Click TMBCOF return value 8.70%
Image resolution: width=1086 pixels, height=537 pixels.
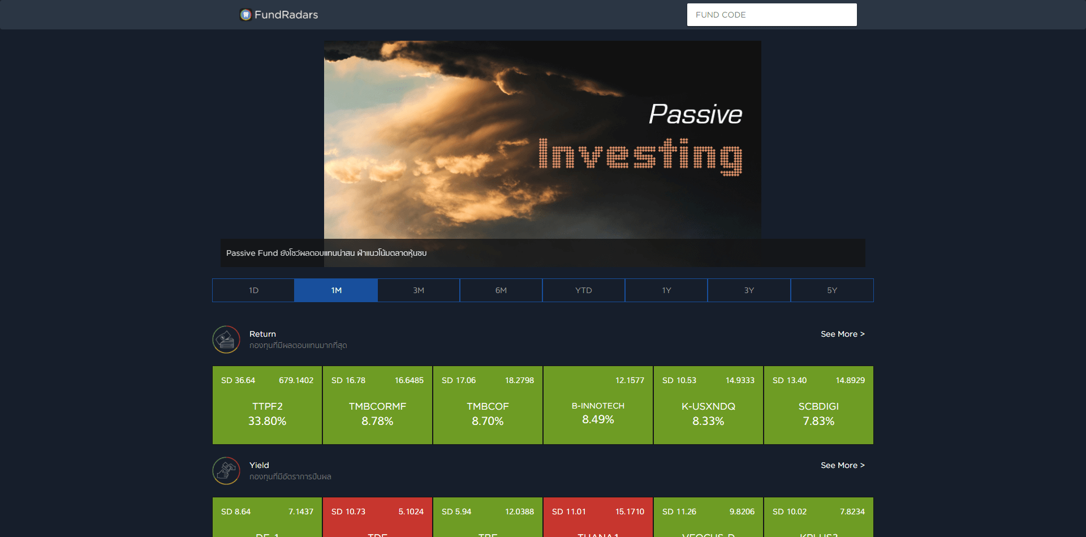click(488, 421)
